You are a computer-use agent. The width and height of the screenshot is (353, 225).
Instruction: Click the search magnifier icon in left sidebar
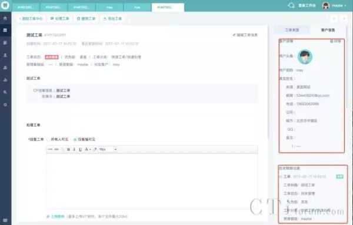click(5, 92)
